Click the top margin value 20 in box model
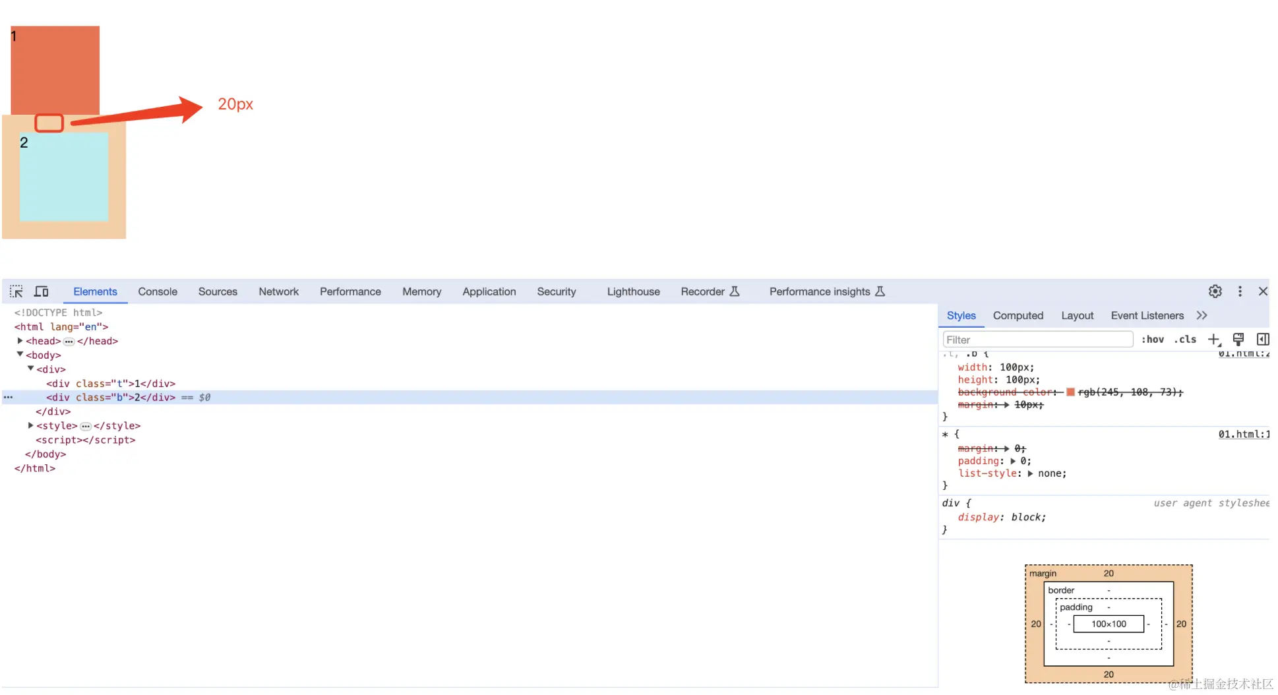The height and width of the screenshot is (695, 1278). point(1109,574)
